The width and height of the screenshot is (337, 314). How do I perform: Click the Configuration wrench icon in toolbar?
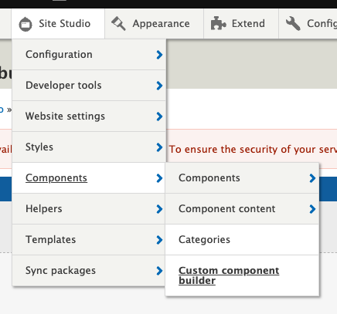point(293,23)
